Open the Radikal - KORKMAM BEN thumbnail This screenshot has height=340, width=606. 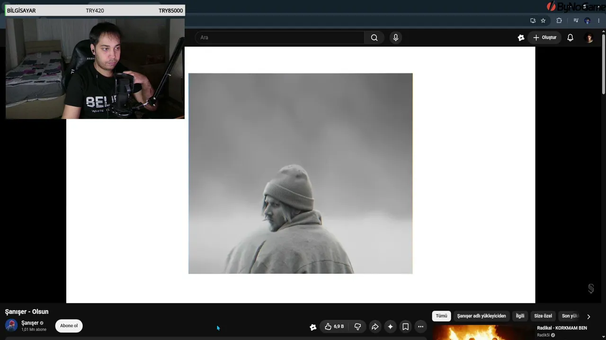pyautogui.click(x=483, y=332)
